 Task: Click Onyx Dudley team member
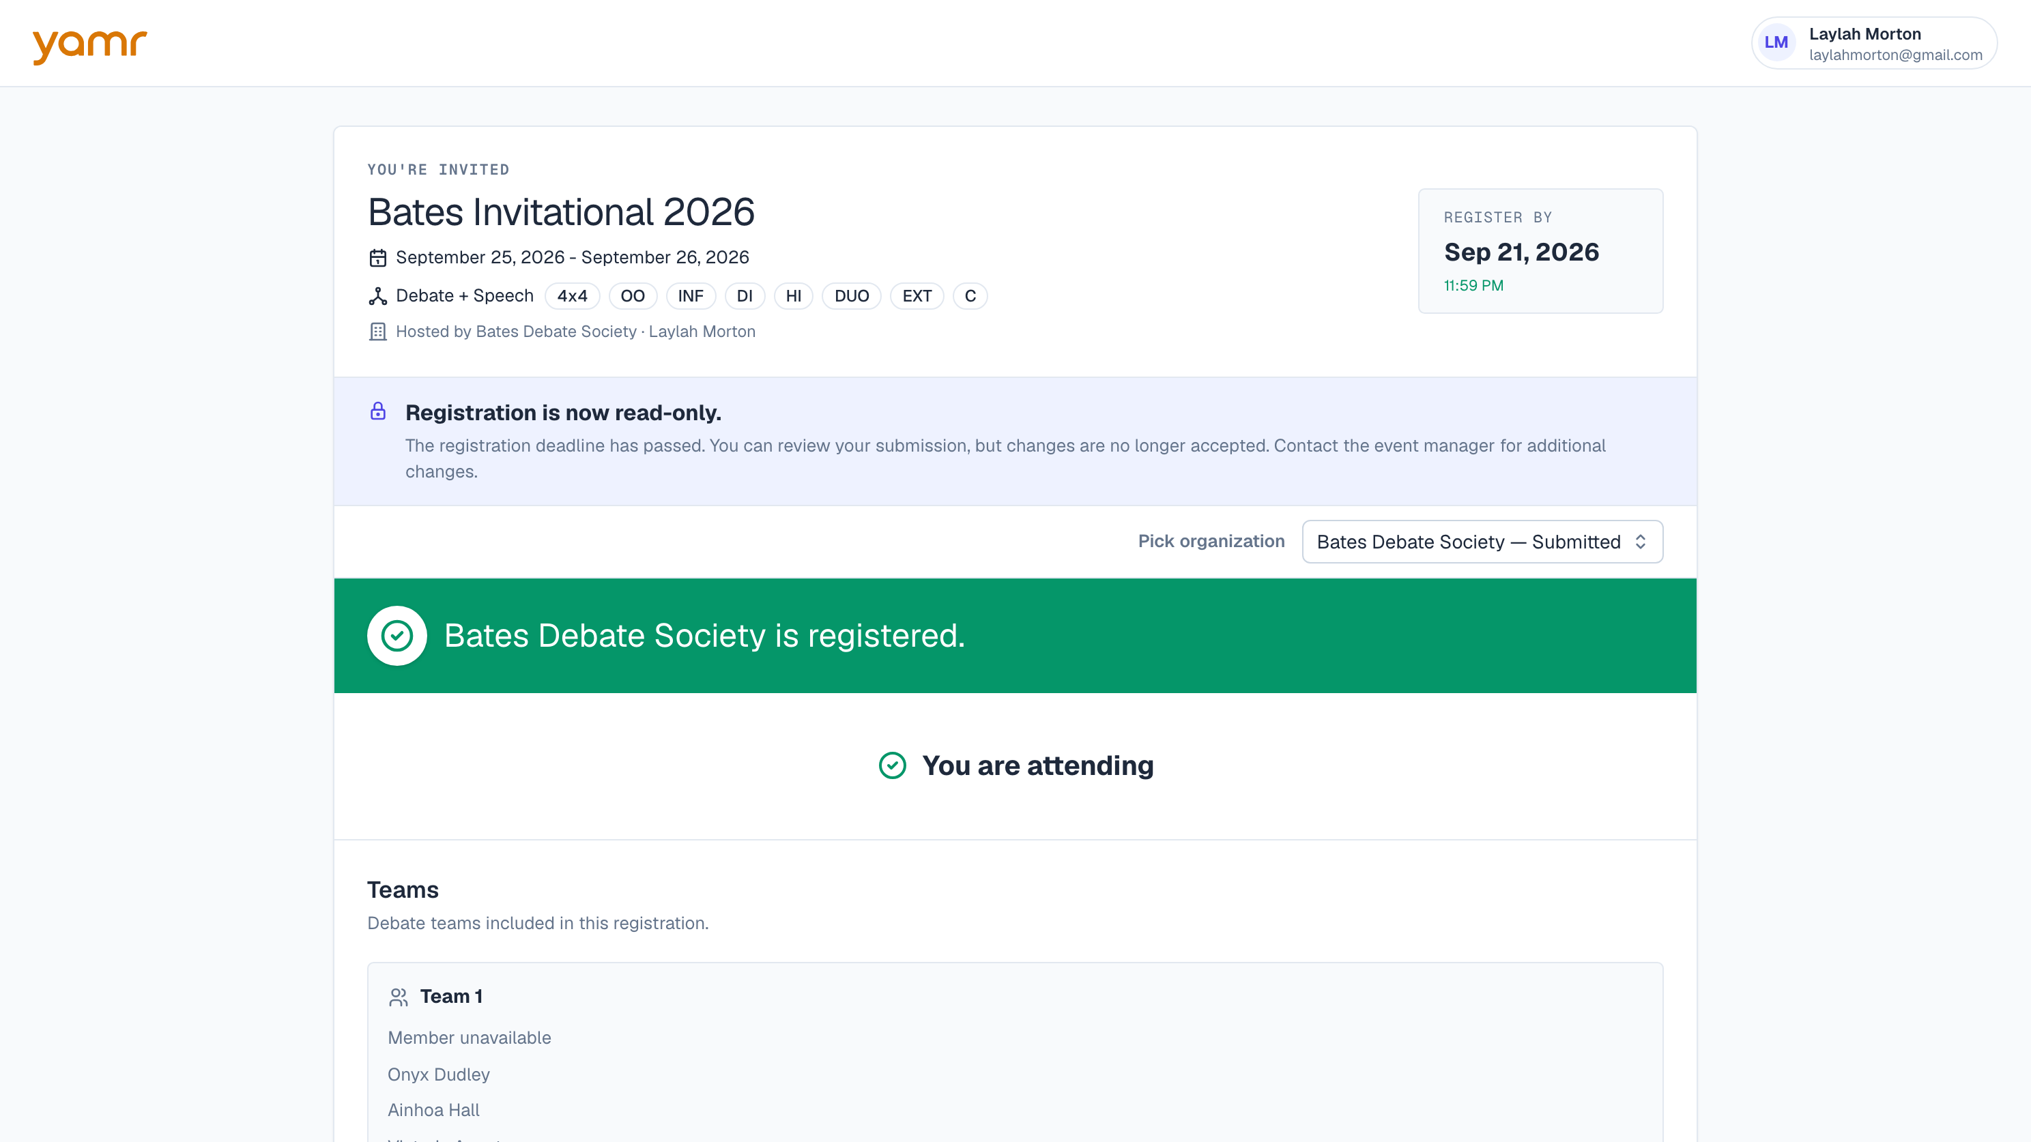tap(438, 1074)
